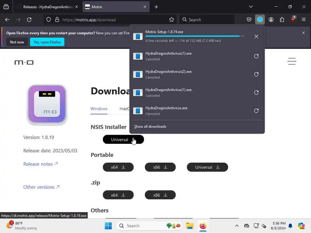
Task: Select the Windows platform tab
Action: pos(99,109)
